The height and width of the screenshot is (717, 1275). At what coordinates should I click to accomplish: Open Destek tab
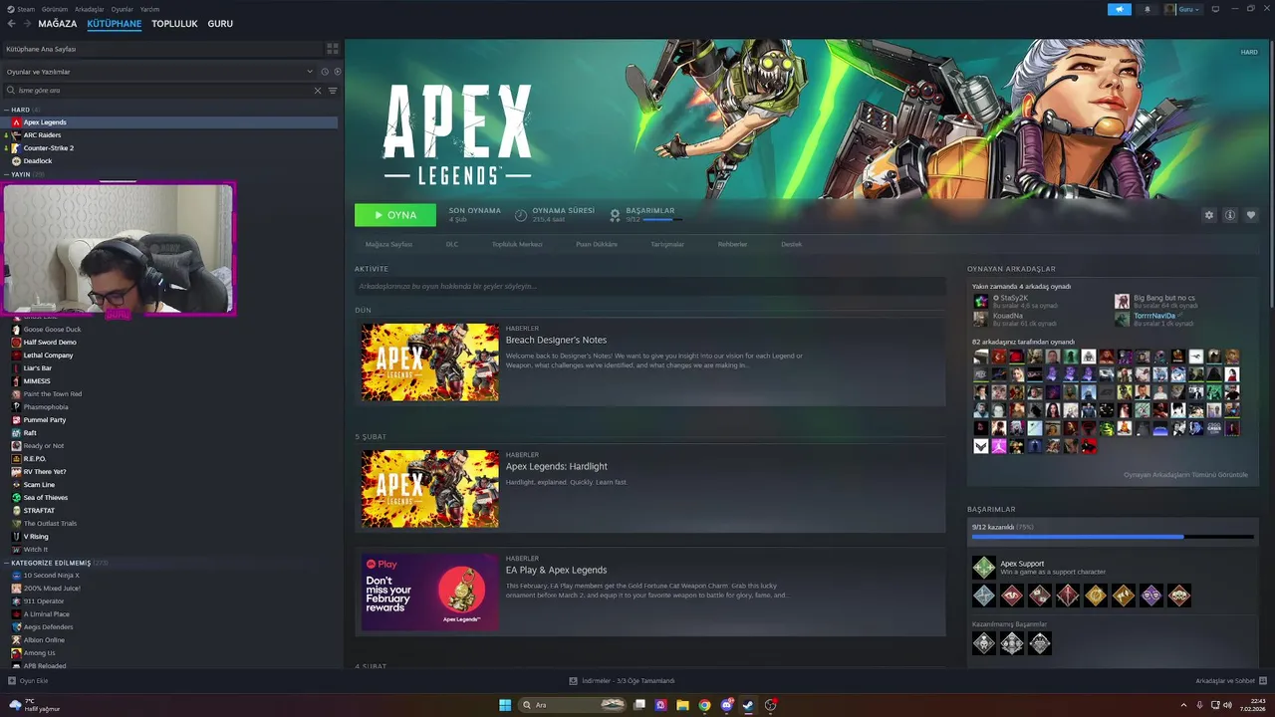791,244
